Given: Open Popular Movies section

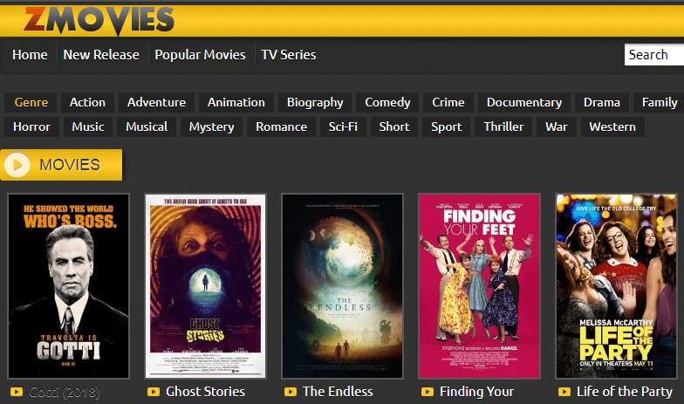Looking at the screenshot, I should tap(200, 54).
